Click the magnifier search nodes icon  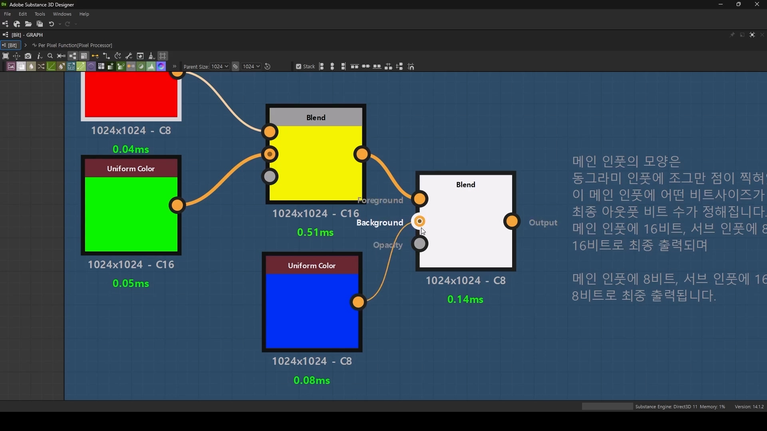[x=50, y=56]
